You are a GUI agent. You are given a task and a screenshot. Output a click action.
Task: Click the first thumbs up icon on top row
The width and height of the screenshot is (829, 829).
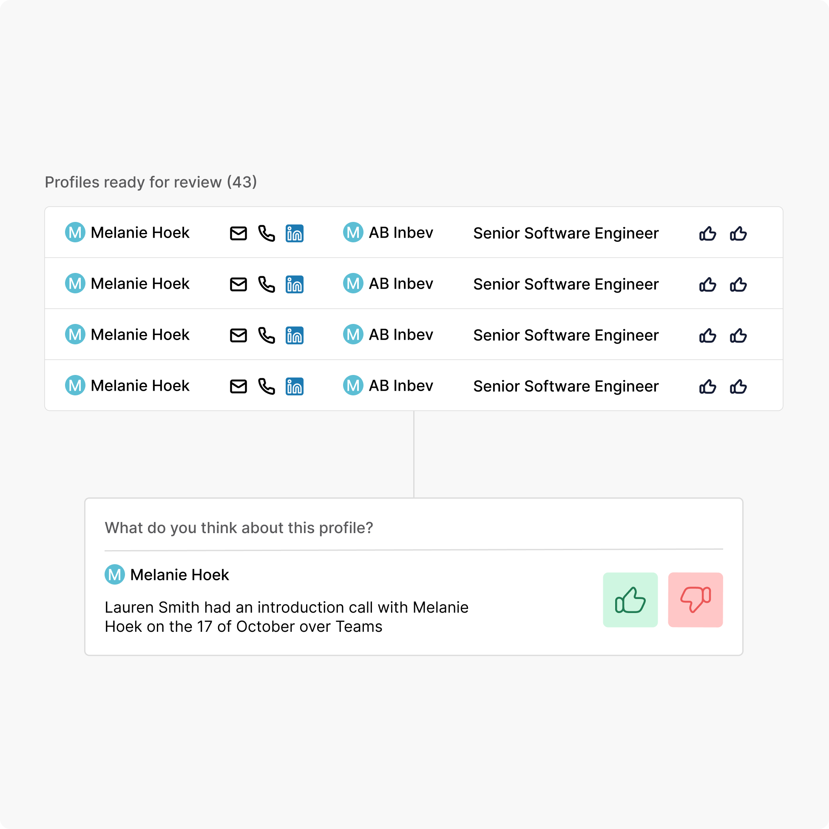pyautogui.click(x=707, y=233)
